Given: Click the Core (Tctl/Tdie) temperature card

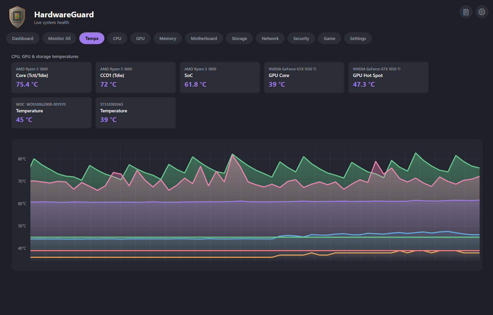Looking at the screenshot, I should (x=51, y=77).
